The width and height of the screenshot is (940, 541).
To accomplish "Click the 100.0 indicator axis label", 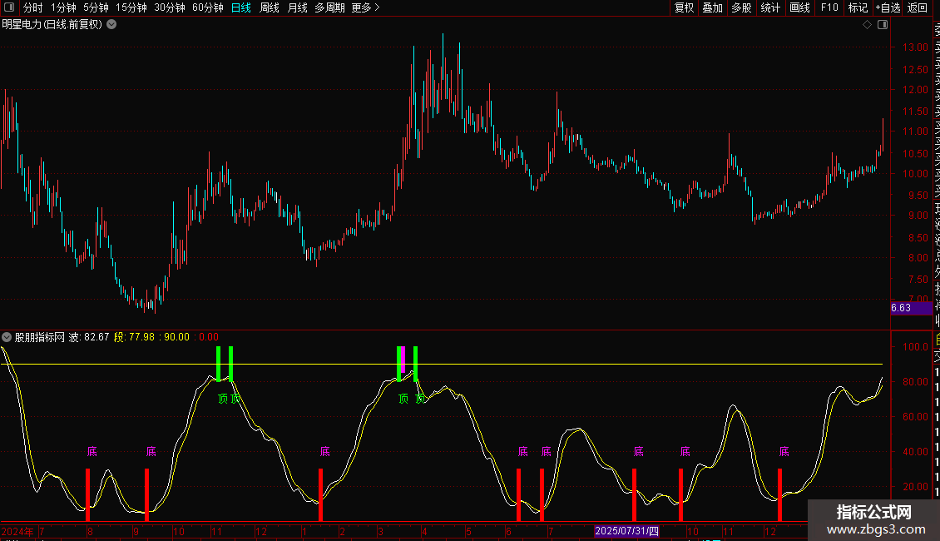I will pyautogui.click(x=915, y=347).
